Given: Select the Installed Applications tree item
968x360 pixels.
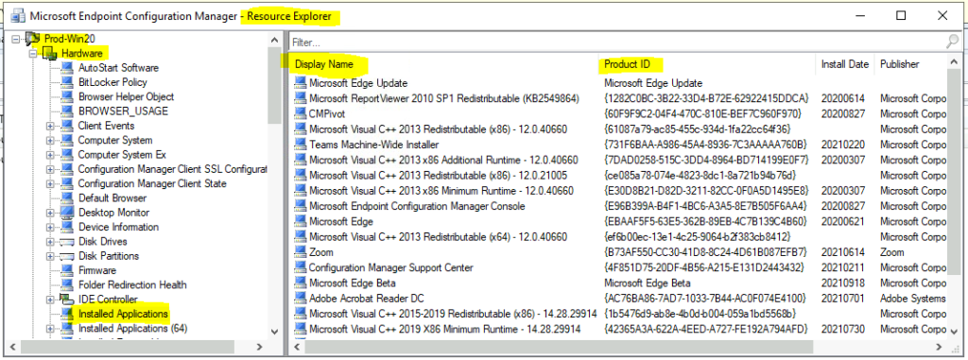Looking at the screenshot, I should [x=123, y=314].
